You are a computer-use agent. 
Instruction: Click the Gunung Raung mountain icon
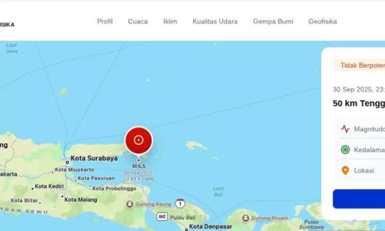pyautogui.click(x=130, y=204)
